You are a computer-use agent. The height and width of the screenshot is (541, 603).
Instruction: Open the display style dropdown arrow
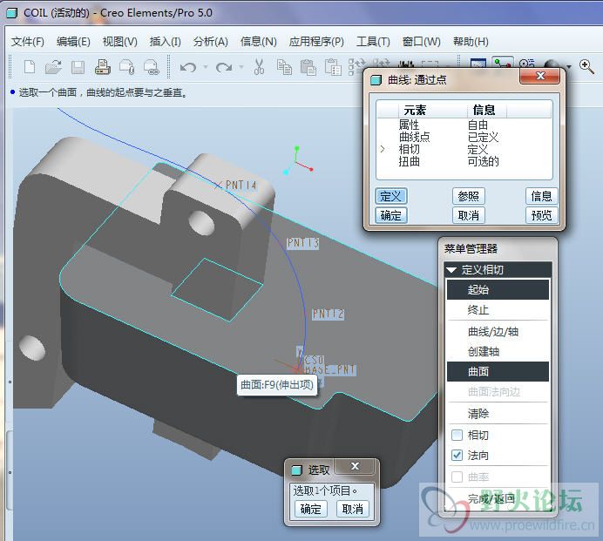coord(569,67)
